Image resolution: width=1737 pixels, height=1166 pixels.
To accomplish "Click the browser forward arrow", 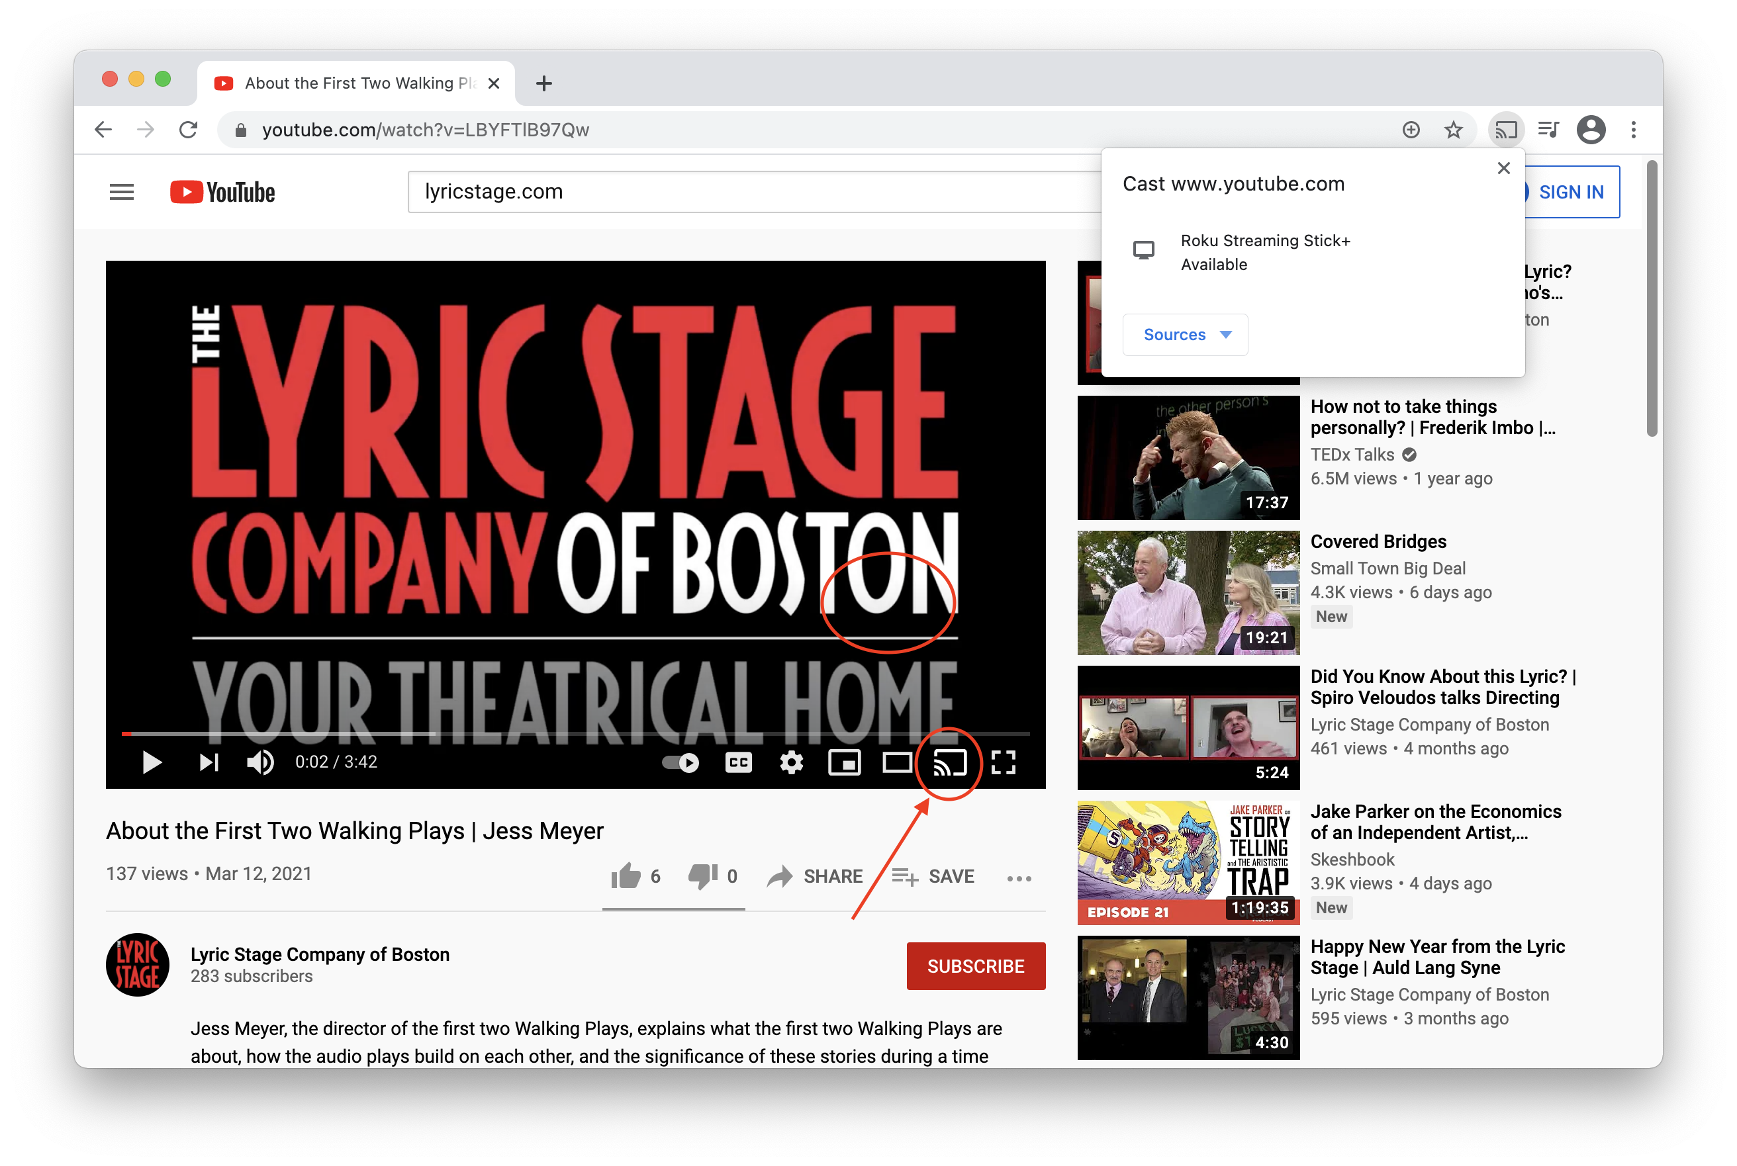I will pos(146,130).
